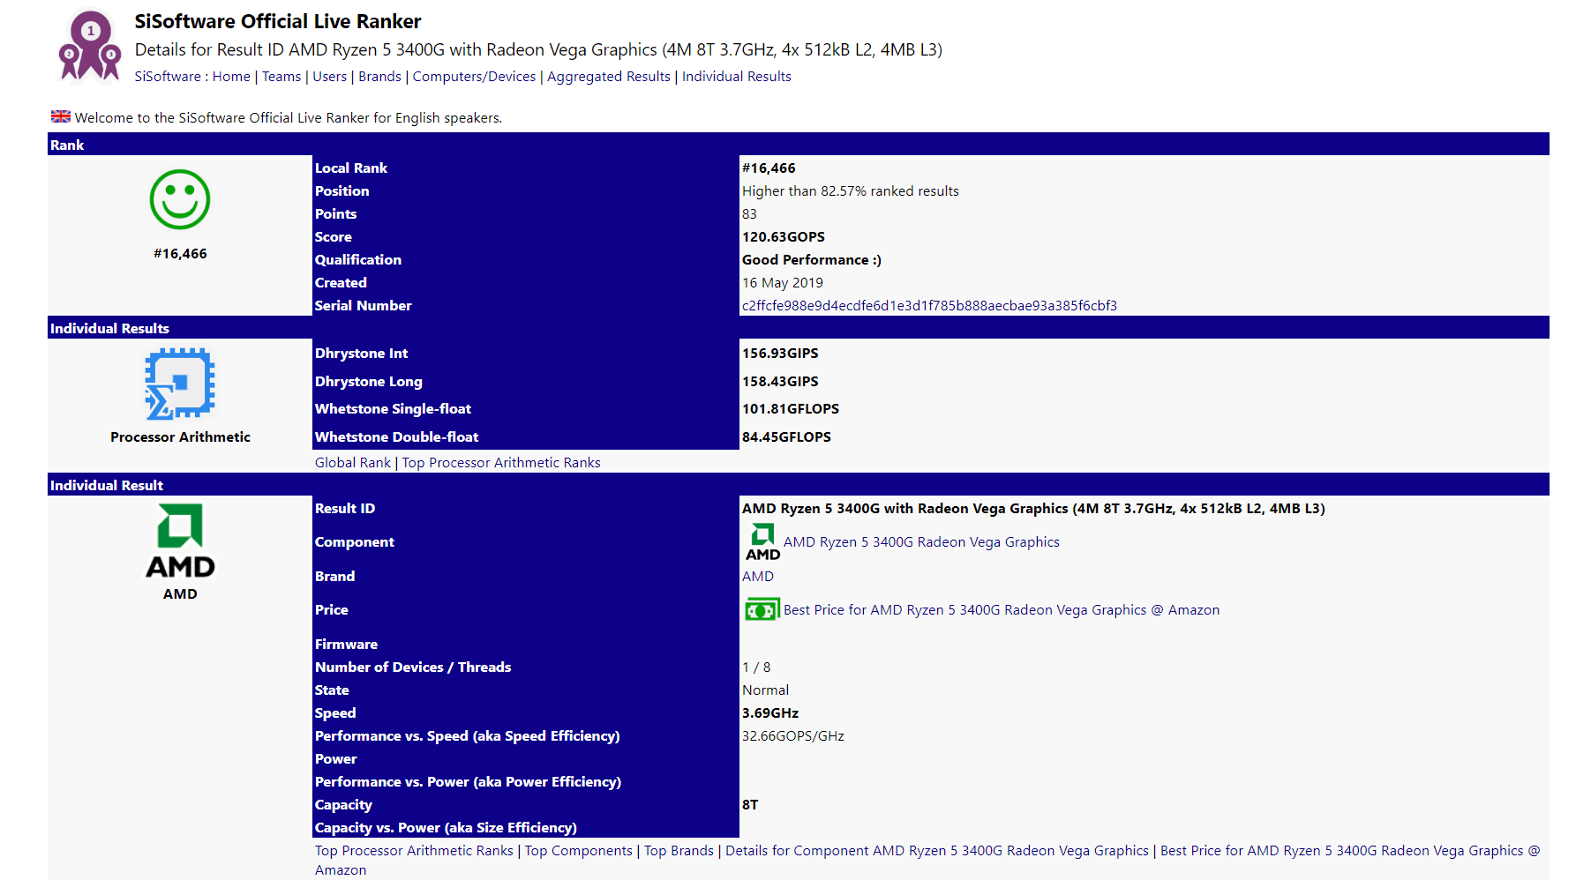Select the Good Performance qualification text
This screenshot has height=880, width=1576.
(x=812, y=260)
